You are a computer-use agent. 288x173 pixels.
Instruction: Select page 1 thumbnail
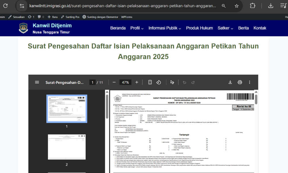(x=67, y=109)
